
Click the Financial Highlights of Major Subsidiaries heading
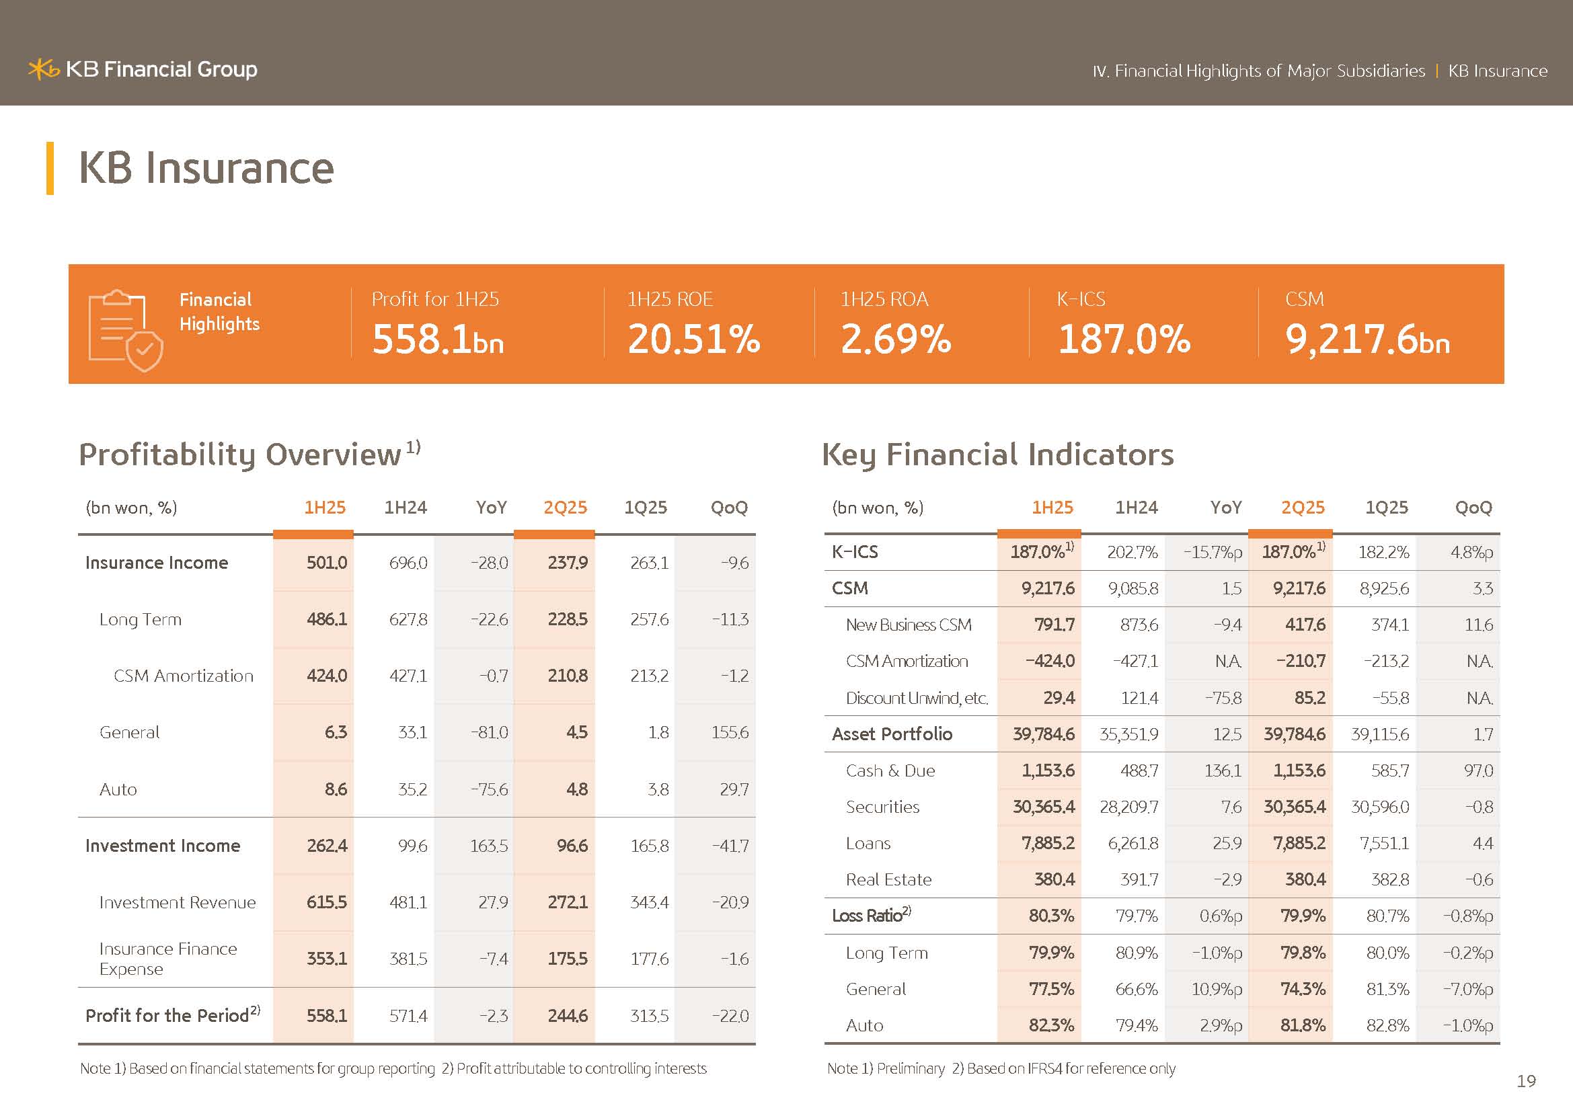pyautogui.click(x=1258, y=71)
